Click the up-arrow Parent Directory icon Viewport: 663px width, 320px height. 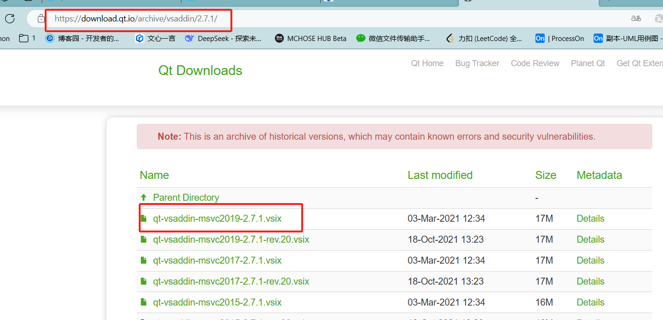(x=144, y=197)
